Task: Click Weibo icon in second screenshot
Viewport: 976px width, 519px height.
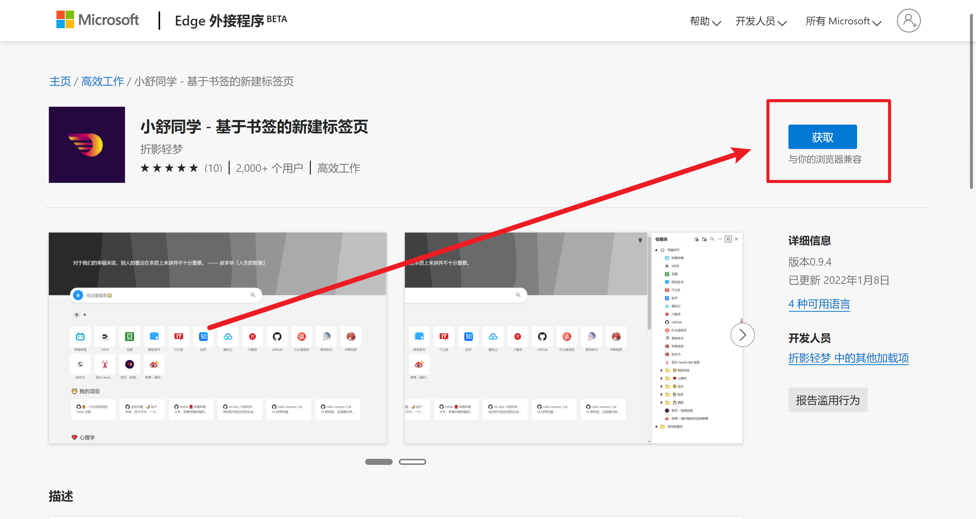Action: coord(419,365)
